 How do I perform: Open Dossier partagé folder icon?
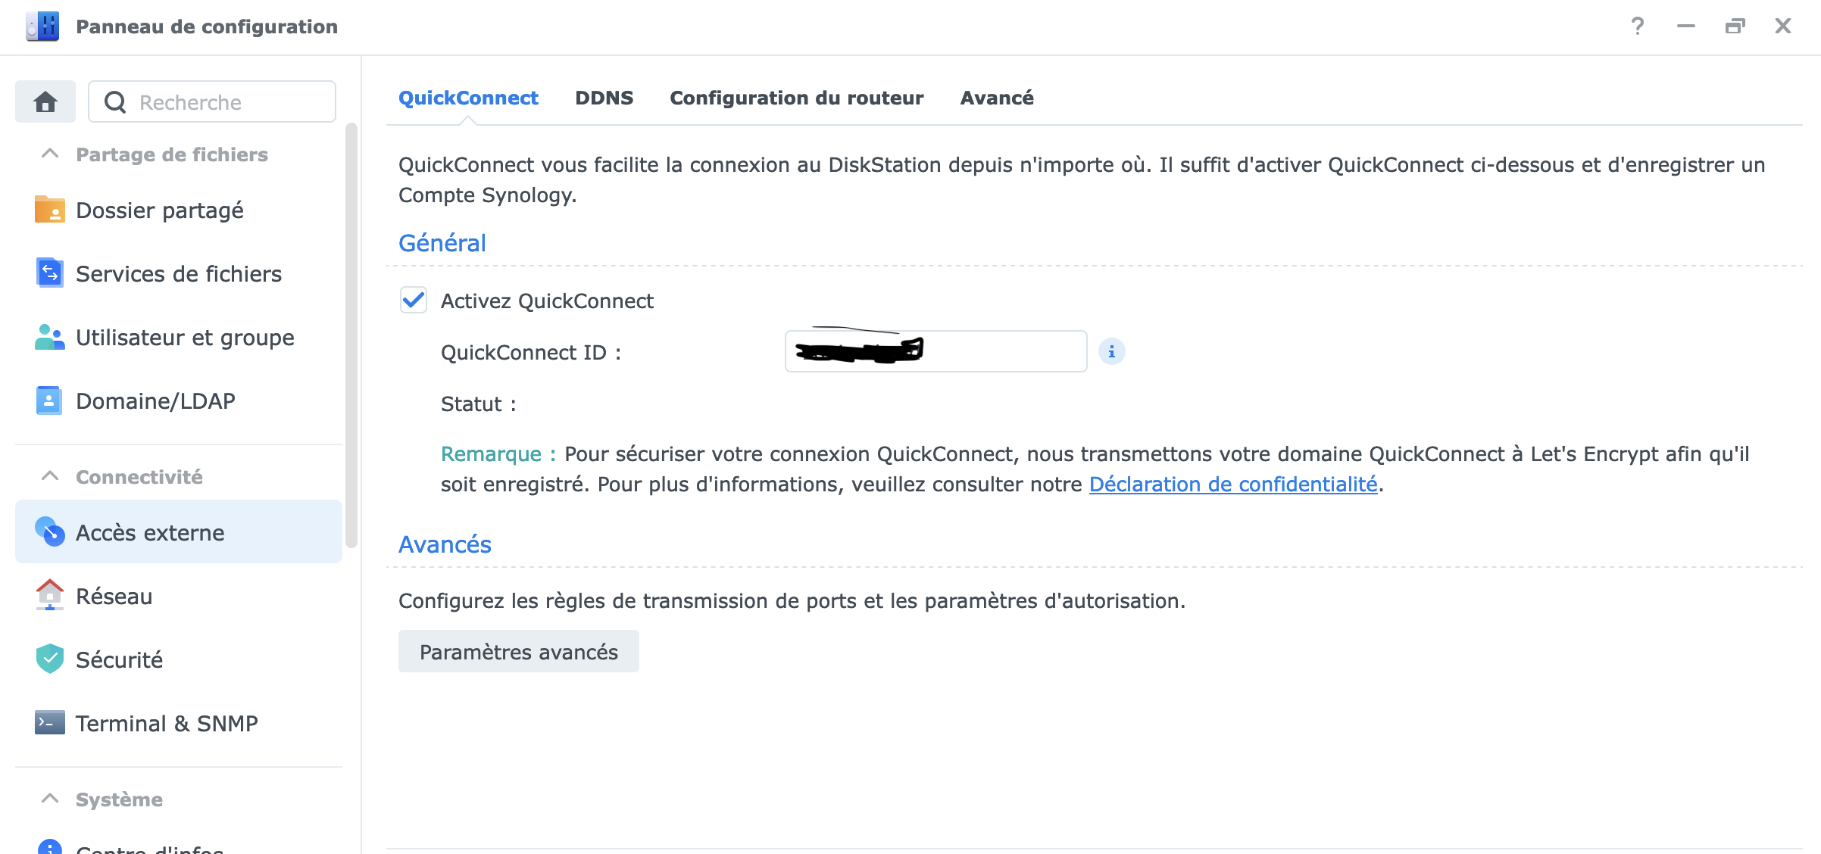(50, 210)
